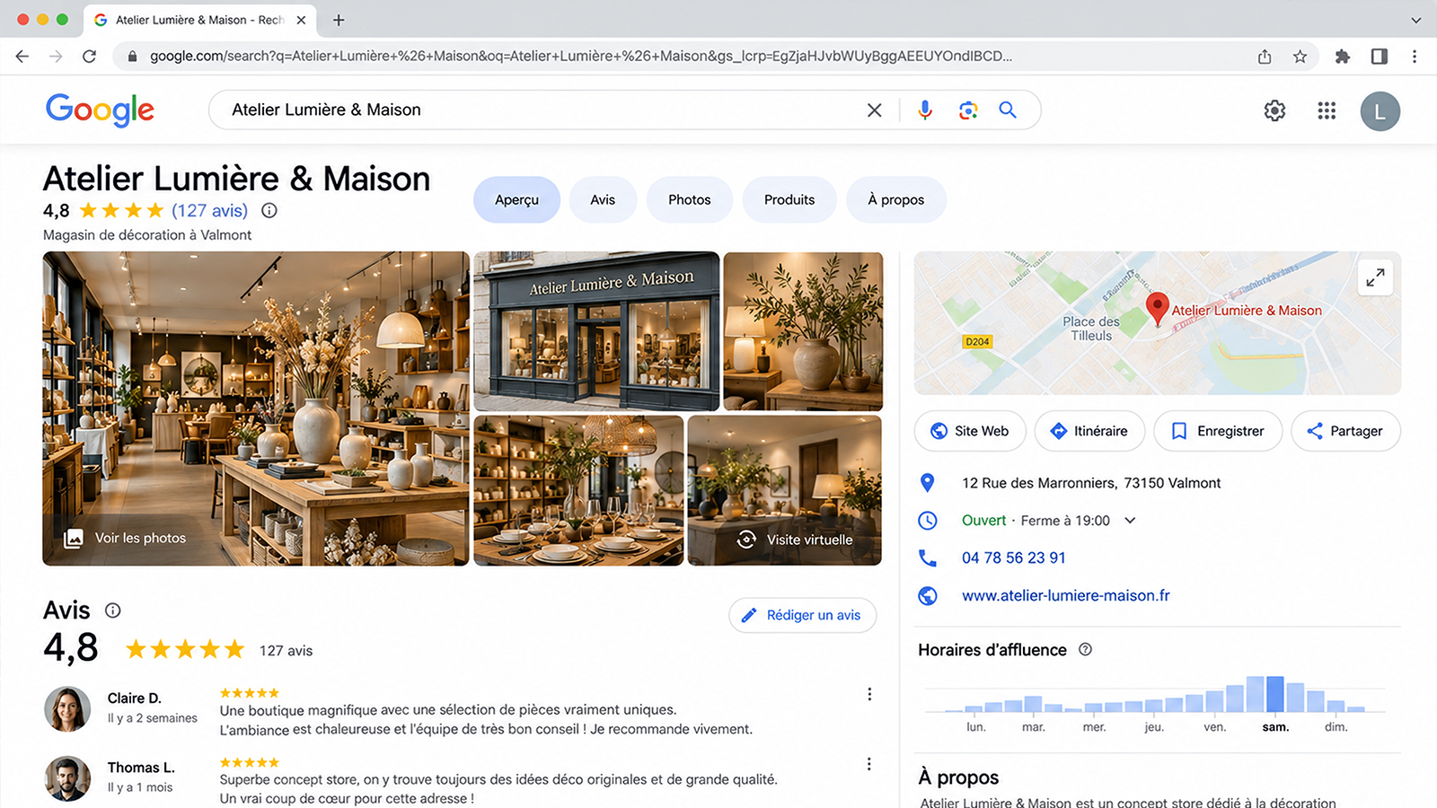Open Google settings gear icon
1437x808 pixels.
[1274, 110]
